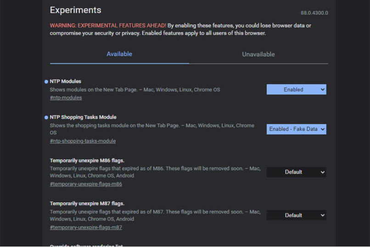Screen dimensions: 370x247
Task: Click the WARNING: EXPERIMENTAL FEATURES AHEAD! text
Action: coord(108,25)
